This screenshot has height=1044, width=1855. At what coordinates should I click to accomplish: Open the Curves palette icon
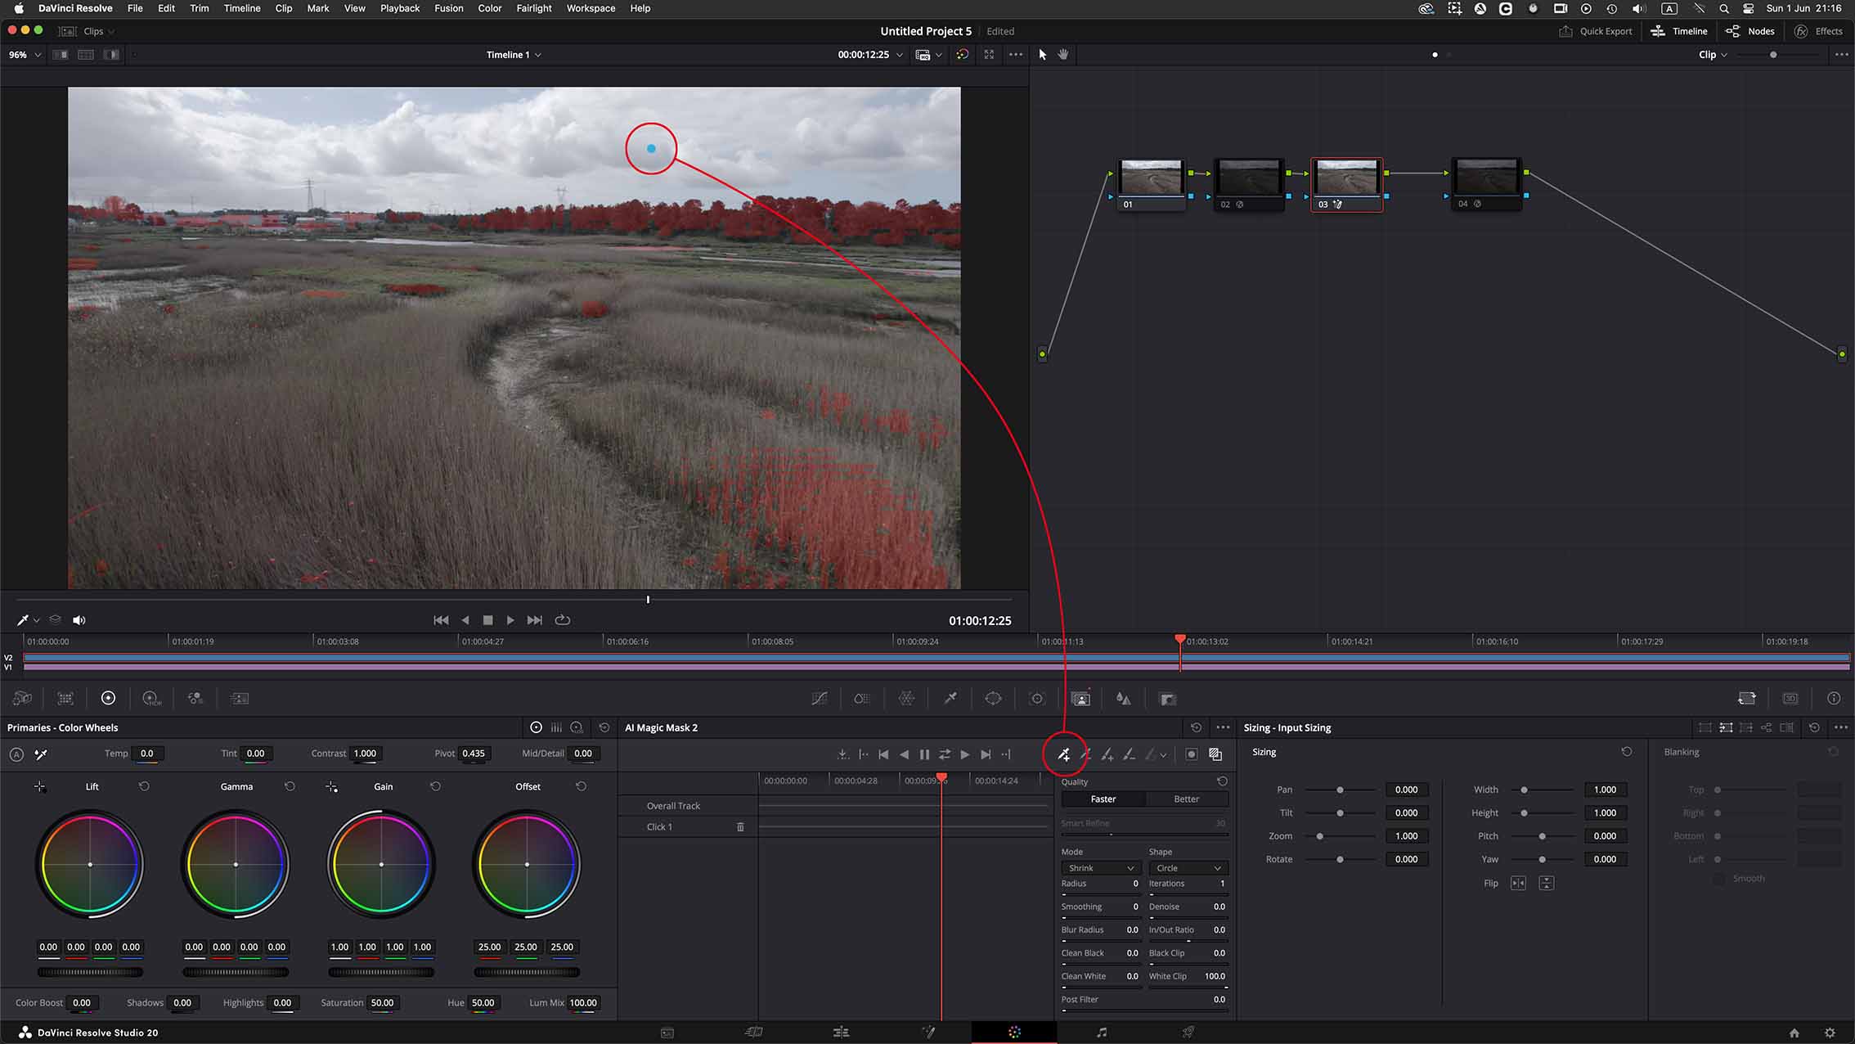pos(819,699)
